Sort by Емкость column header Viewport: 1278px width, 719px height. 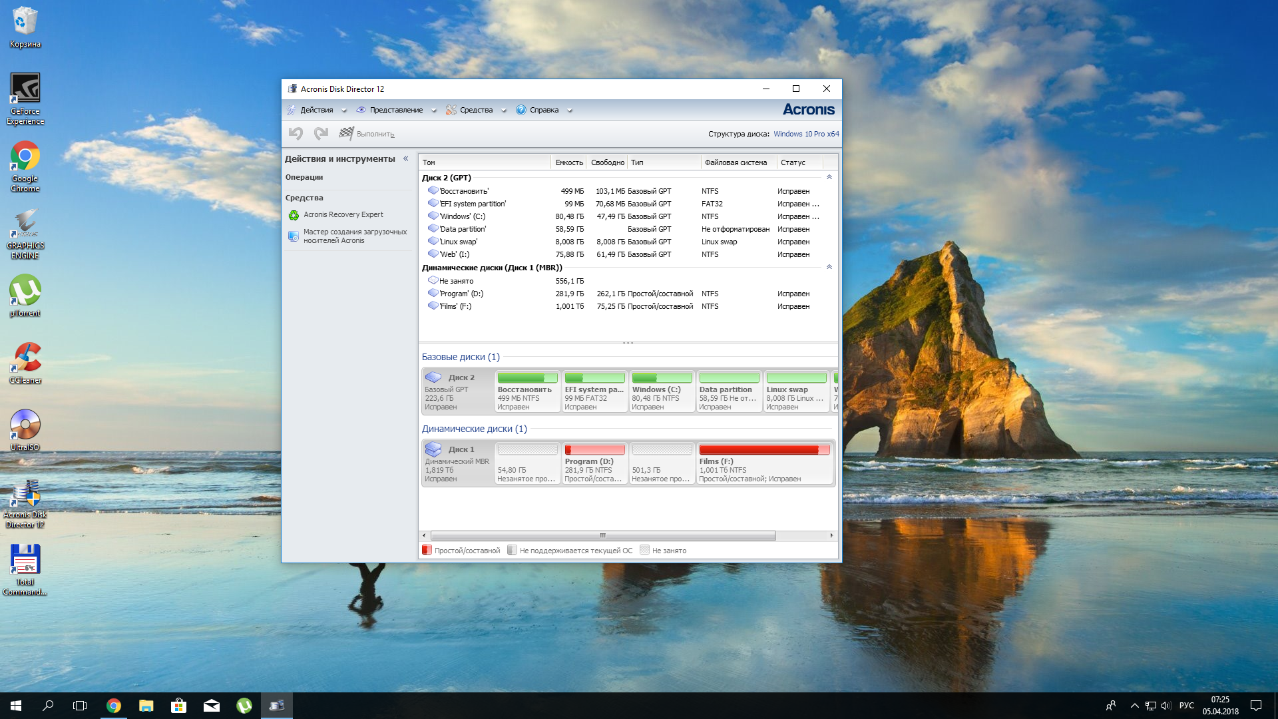569,162
